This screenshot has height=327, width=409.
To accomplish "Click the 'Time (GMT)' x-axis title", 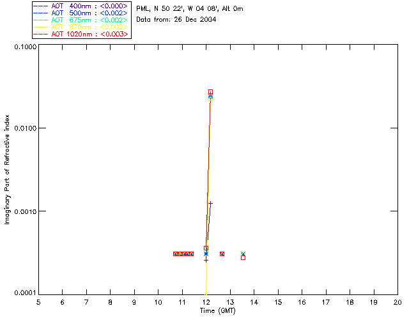I will click(217, 311).
